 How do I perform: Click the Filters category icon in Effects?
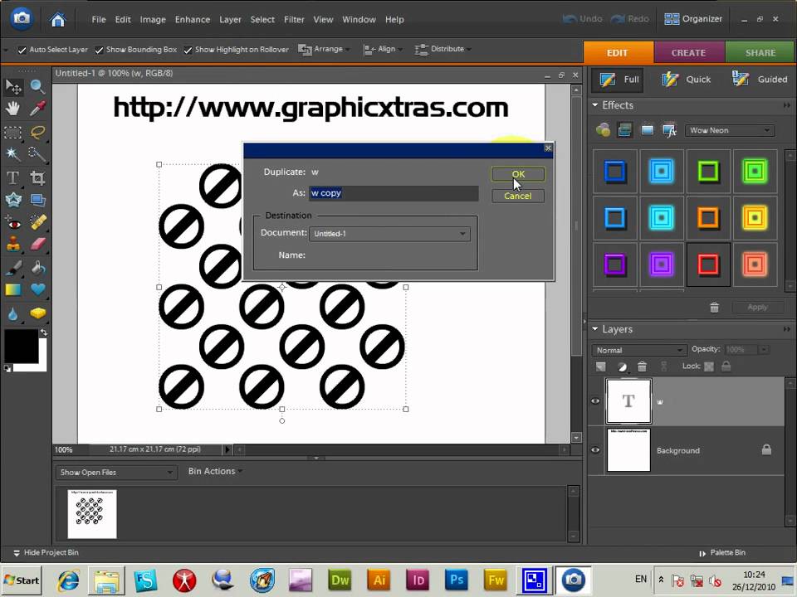[x=604, y=130]
